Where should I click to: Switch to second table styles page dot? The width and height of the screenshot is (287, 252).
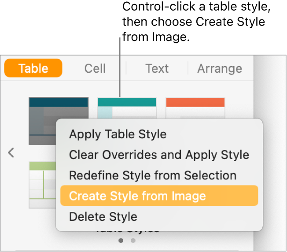tap(133, 241)
